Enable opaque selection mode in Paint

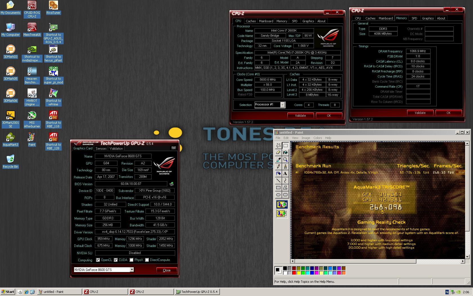(x=282, y=204)
